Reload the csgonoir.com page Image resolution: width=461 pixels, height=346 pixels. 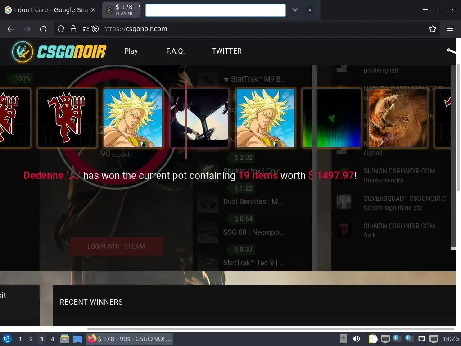pos(43,29)
